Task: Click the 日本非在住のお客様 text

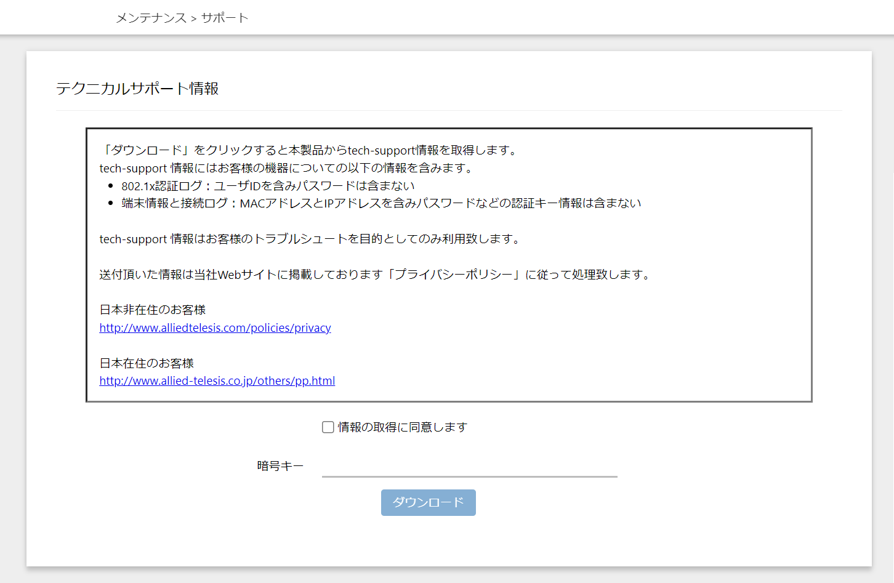Action: coord(152,310)
